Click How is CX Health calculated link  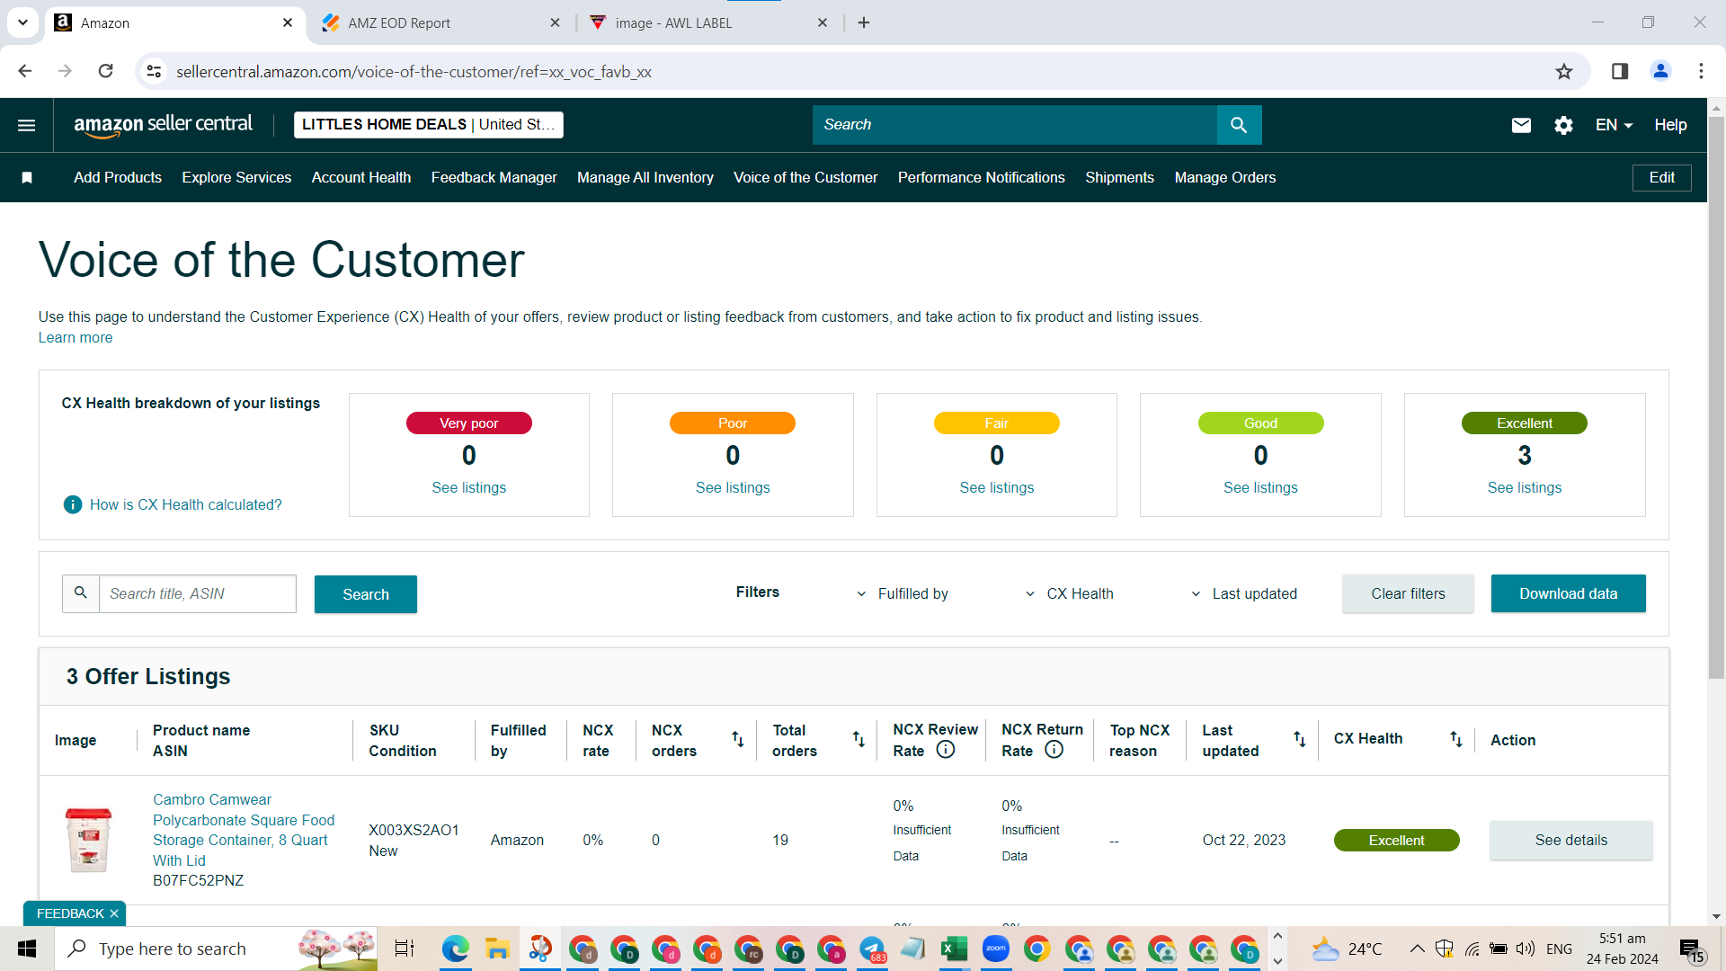point(185,505)
